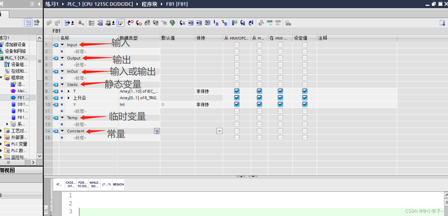Collapse the Constant section

(62, 131)
